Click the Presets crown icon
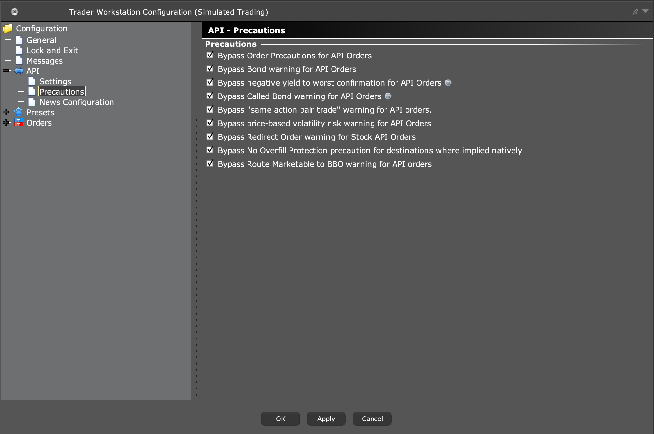 click(x=19, y=112)
